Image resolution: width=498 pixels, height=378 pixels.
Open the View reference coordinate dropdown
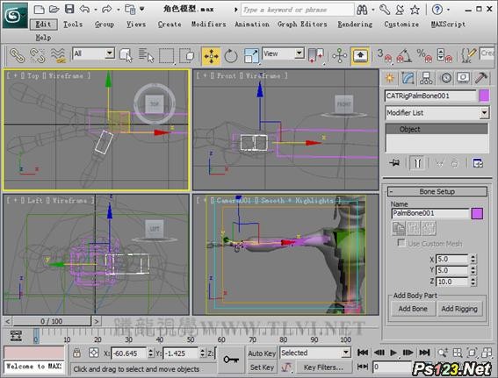point(284,53)
